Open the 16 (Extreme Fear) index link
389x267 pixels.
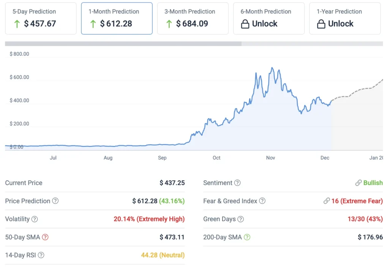tap(357, 201)
